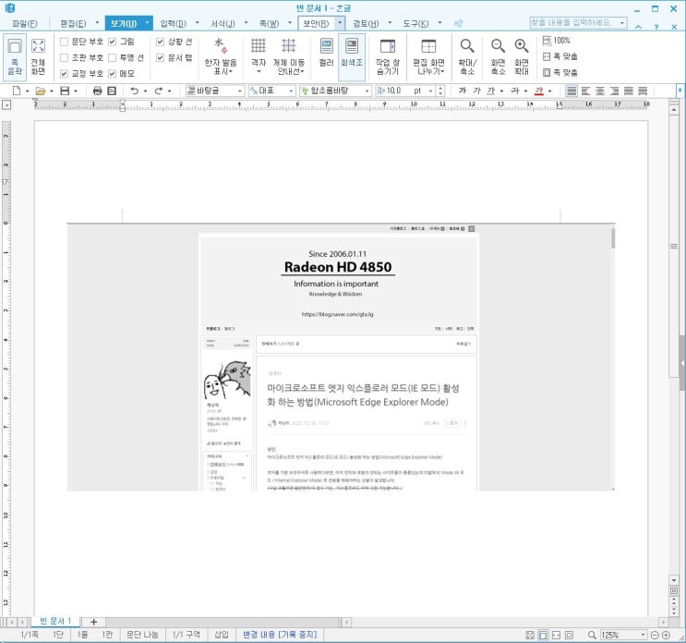Select the 회색조 grayscale view icon
Screen dimensions: 686x643
352,57
